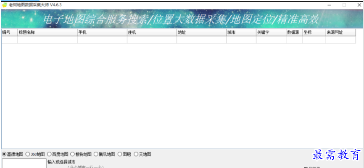Select the 高德地图 radio button

[13, 154]
